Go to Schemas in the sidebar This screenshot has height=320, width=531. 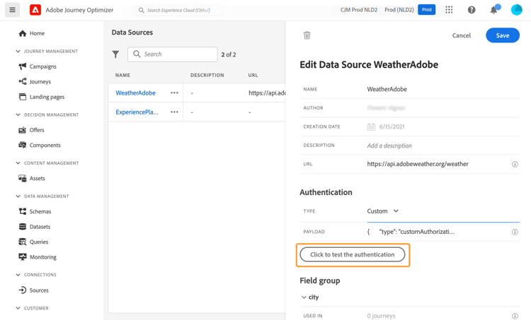click(40, 211)
